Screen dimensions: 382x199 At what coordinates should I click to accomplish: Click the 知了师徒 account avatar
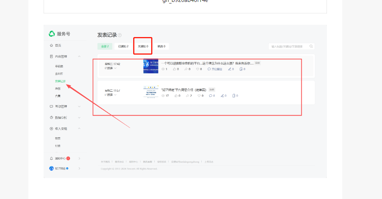51,168
